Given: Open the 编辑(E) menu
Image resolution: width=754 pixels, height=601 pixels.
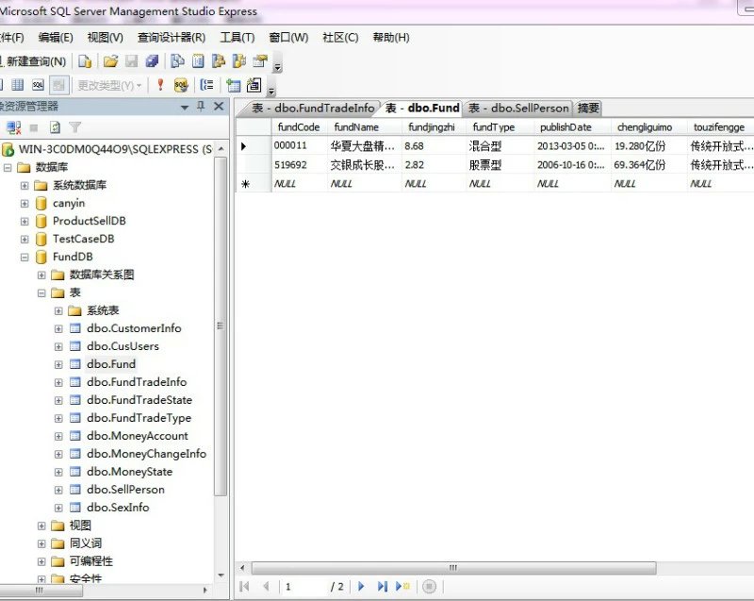Looking at the screenshot, I should click(56, 38).
